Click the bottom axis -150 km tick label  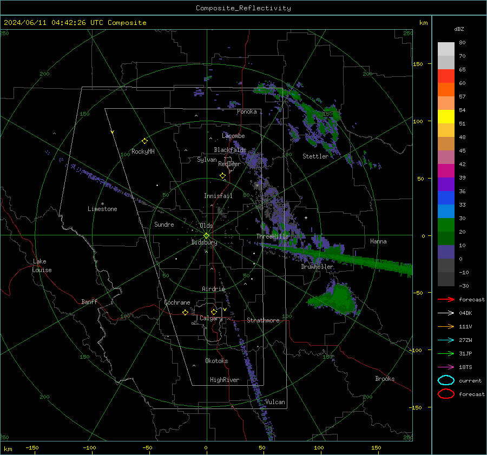click(x=32, y=447)
